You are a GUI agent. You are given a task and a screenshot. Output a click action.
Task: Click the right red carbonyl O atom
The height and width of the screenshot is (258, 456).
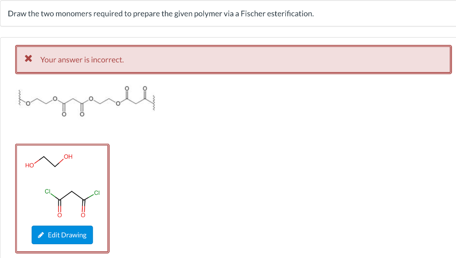coord(83,214)
